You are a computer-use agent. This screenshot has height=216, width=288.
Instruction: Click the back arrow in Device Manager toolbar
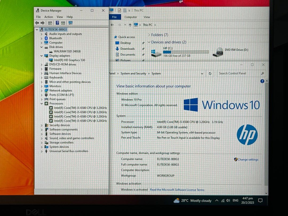(37, 23)
